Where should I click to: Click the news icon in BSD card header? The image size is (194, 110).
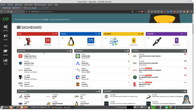click(x=56, y=34)
